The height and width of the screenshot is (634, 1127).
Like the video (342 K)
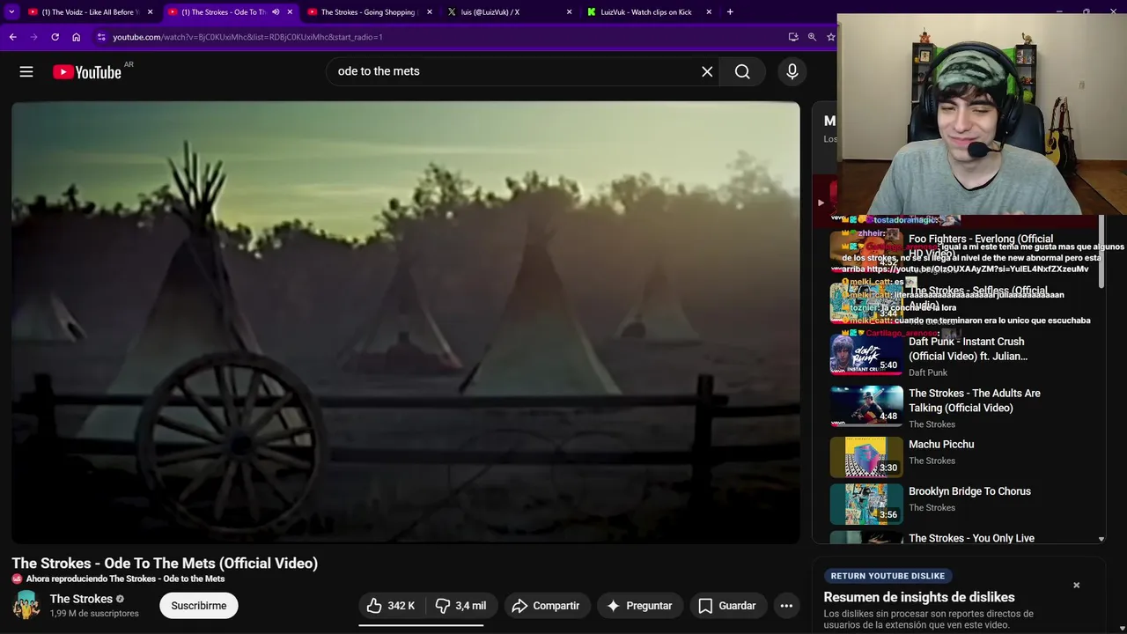click(x=391, y=606)
